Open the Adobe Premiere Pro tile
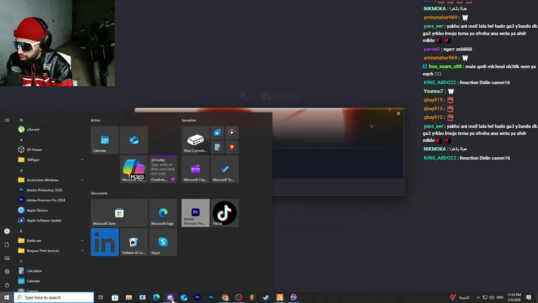Screen dimensions: 538x303 click(x=195, y=213)
